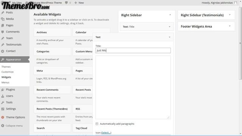Open the Media menu item
The width and height of the screenshot is (242, 136).
(x=10, y=19)
